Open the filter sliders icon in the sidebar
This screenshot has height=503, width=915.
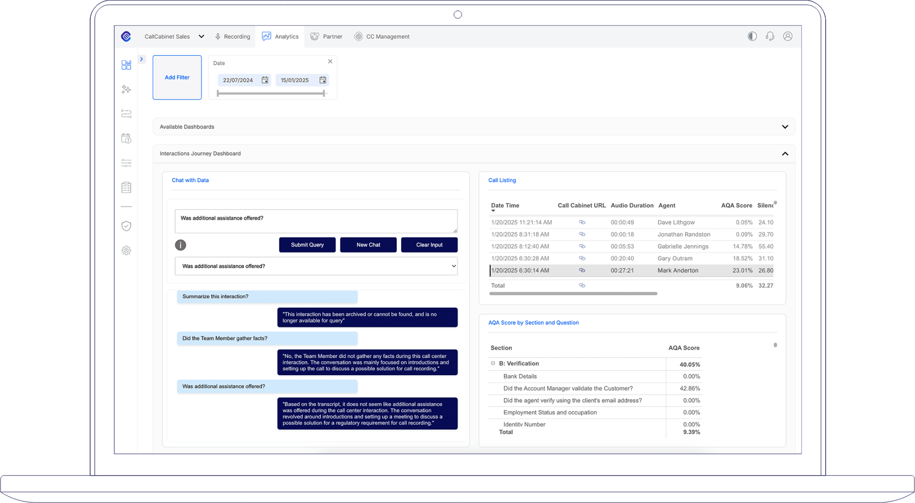[126, 163]
